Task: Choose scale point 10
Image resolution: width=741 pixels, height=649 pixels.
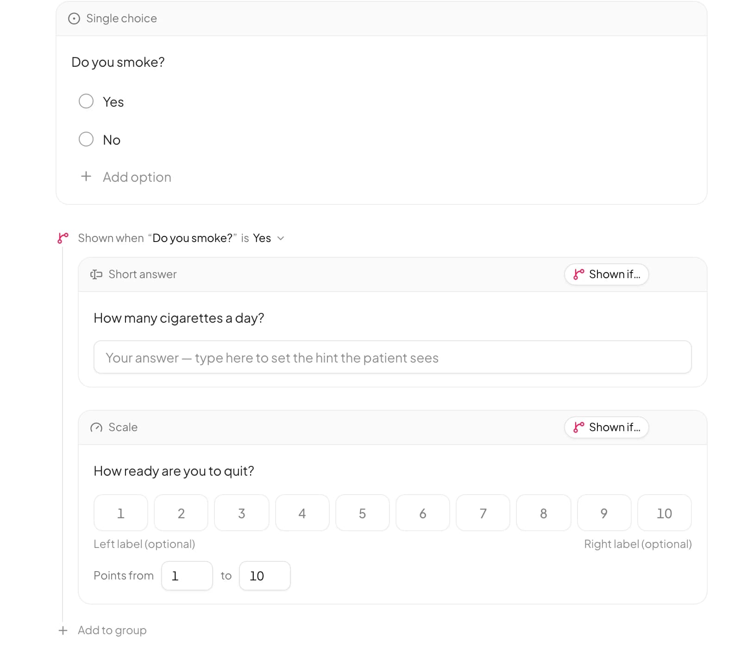Action: click(664, 513)
